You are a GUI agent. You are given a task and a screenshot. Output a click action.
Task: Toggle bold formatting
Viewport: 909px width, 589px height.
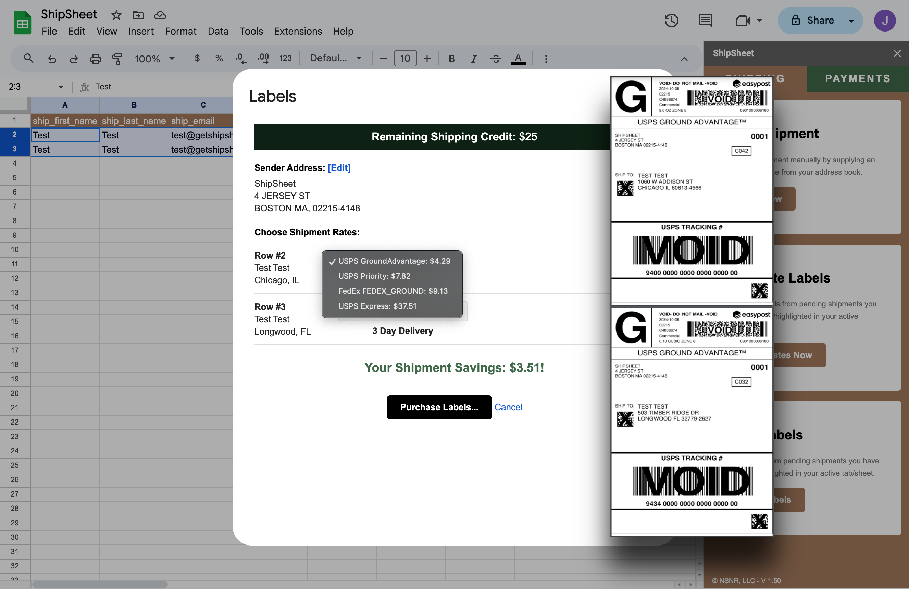click(x=451, y=59)
